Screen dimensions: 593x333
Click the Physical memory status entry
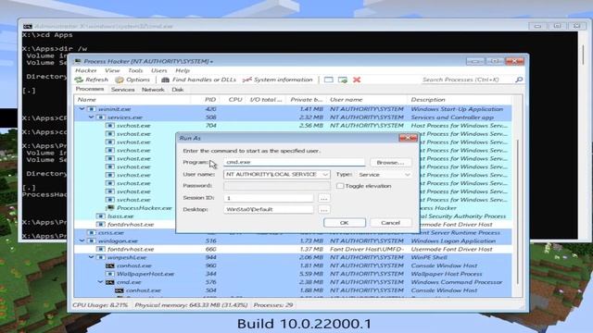[192, 305]
